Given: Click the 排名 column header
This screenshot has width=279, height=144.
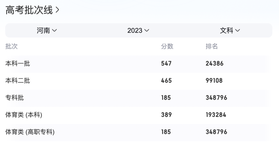Looking at the screenshot, I should pos(212,46).
